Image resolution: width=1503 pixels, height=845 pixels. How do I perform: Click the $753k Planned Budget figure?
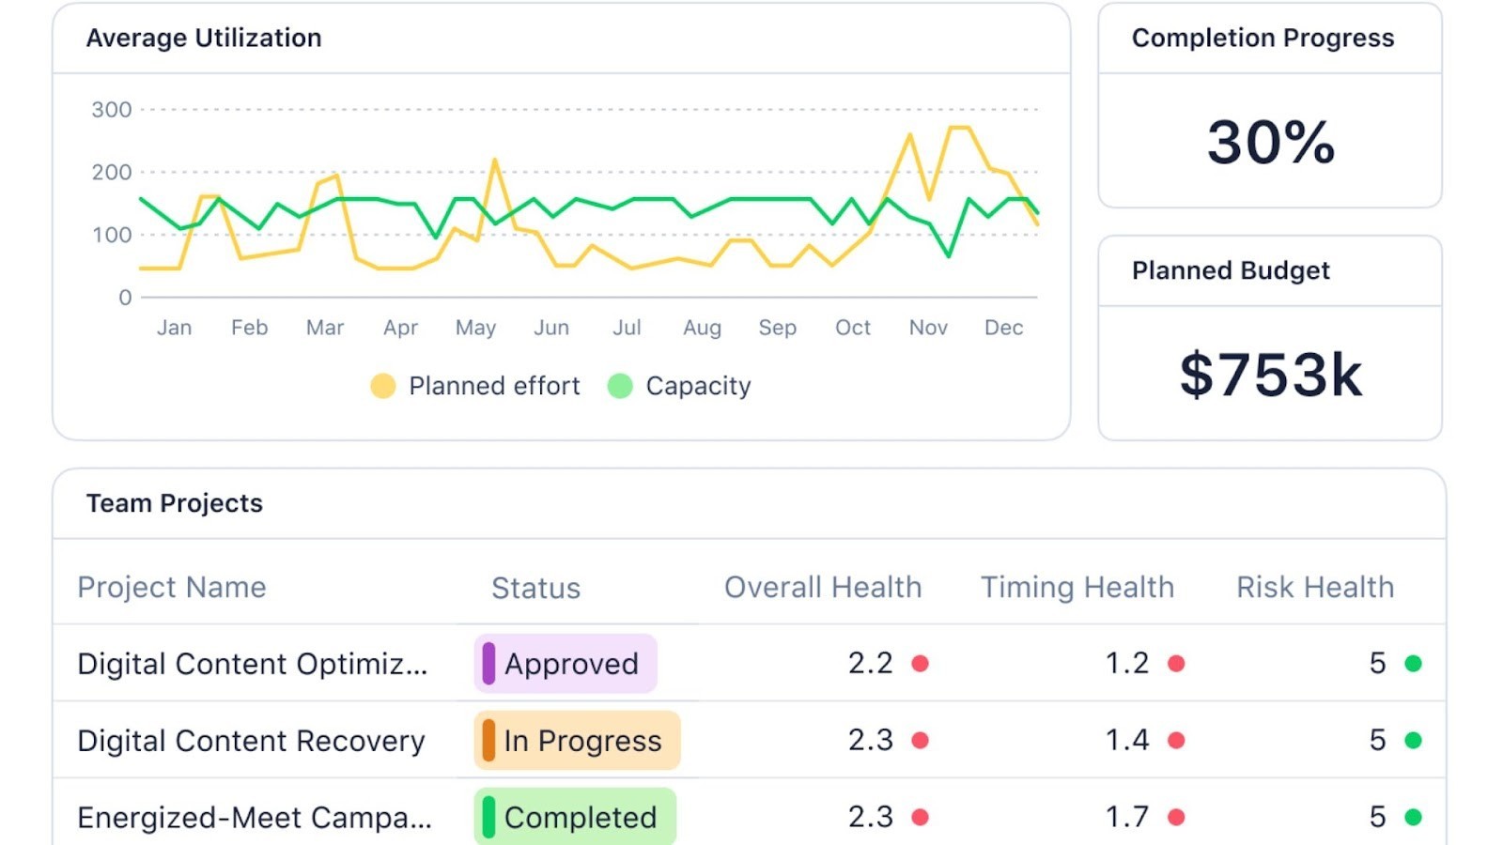pos(1270,372)
